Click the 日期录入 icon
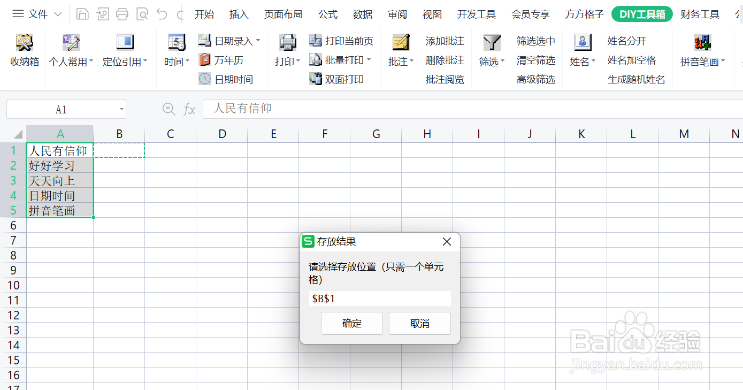This screenshot has width=743, height=390. click(x=205, y=41)
